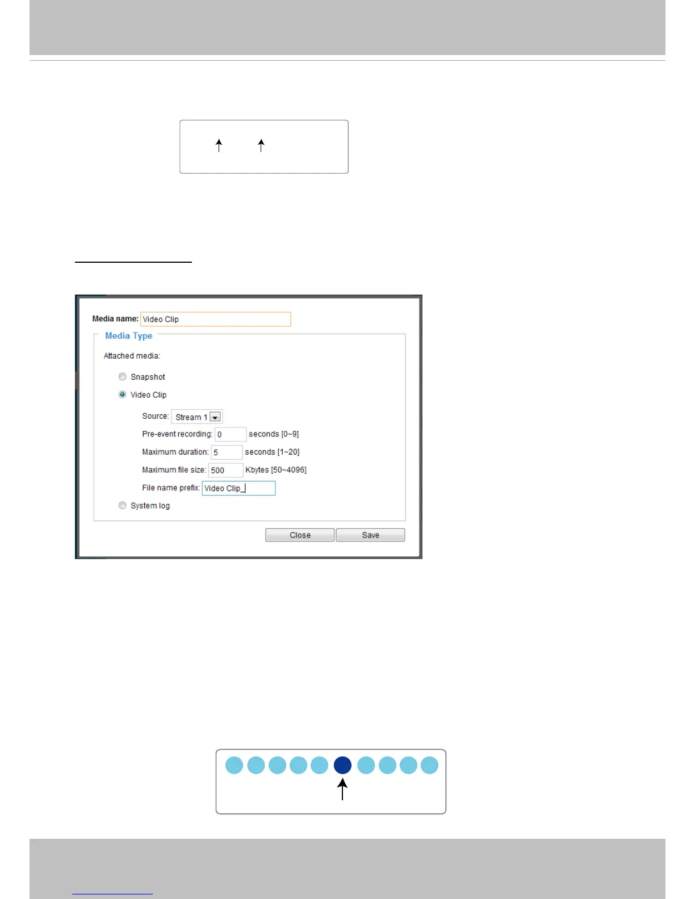695x899 pixels.
Task: Click the 'seconds [0~9]' range text
Action: (274, 434)
